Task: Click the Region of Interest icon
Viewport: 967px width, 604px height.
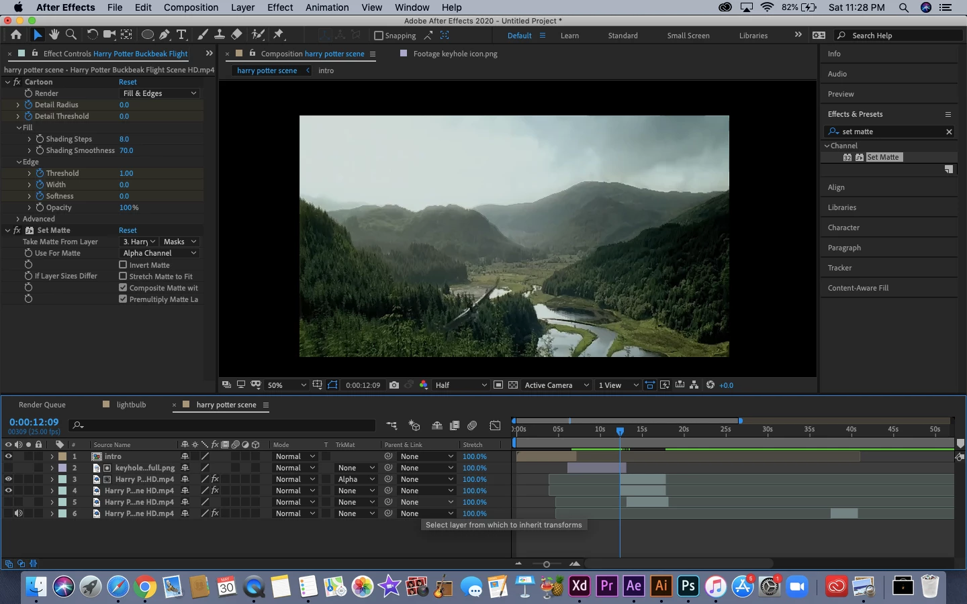Action: pos(498,385)
